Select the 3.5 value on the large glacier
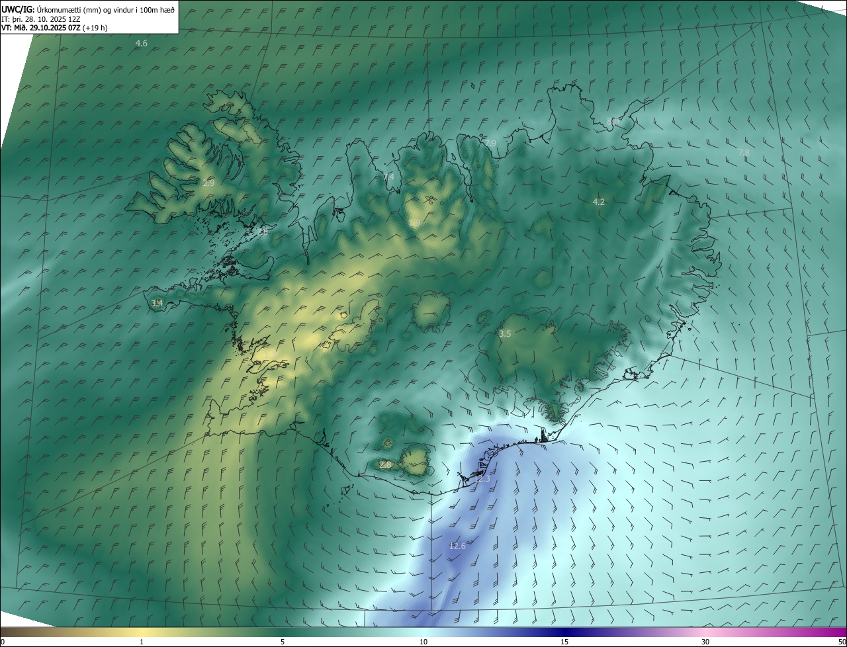 point(505,333)
